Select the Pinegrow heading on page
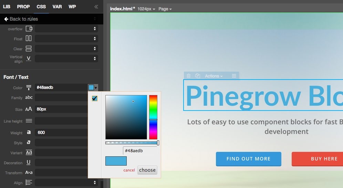 [263, 95]
